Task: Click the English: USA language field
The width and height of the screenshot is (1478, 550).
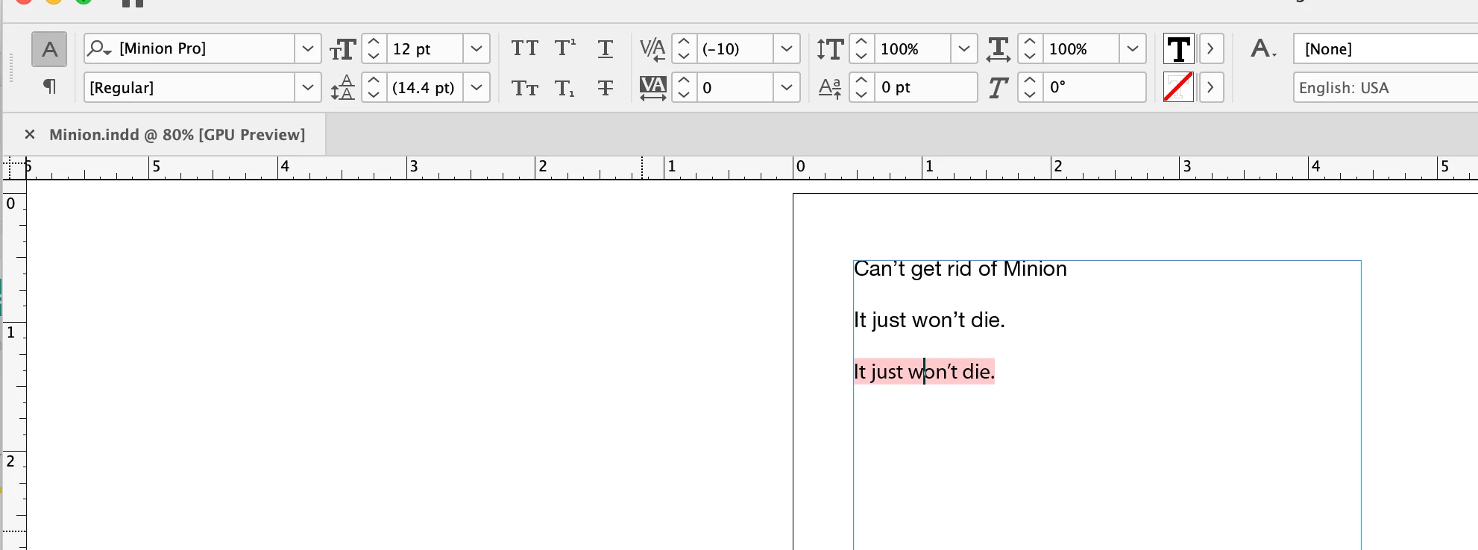Action: point(1386,87)
